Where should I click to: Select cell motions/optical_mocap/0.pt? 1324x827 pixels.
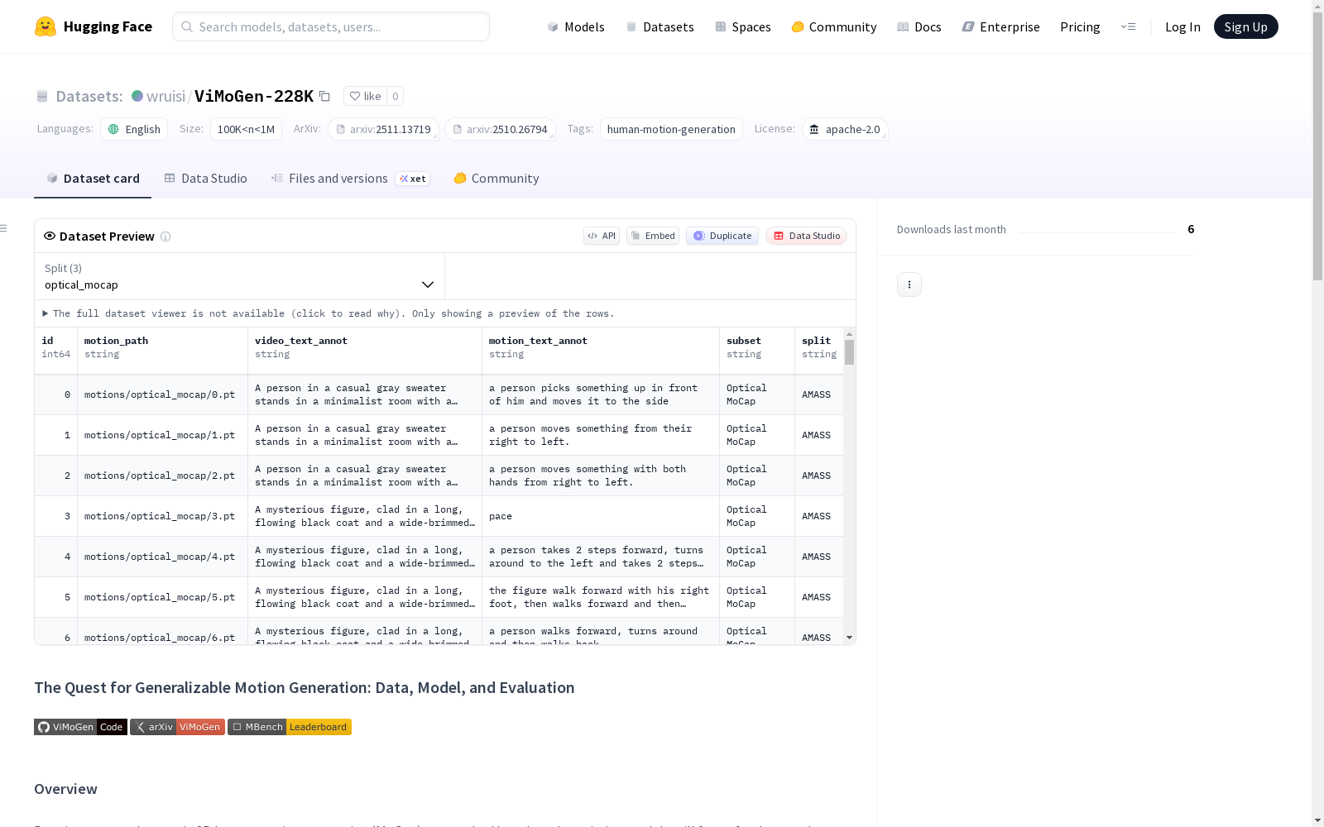pyautogui.click(x=162, y=394)
